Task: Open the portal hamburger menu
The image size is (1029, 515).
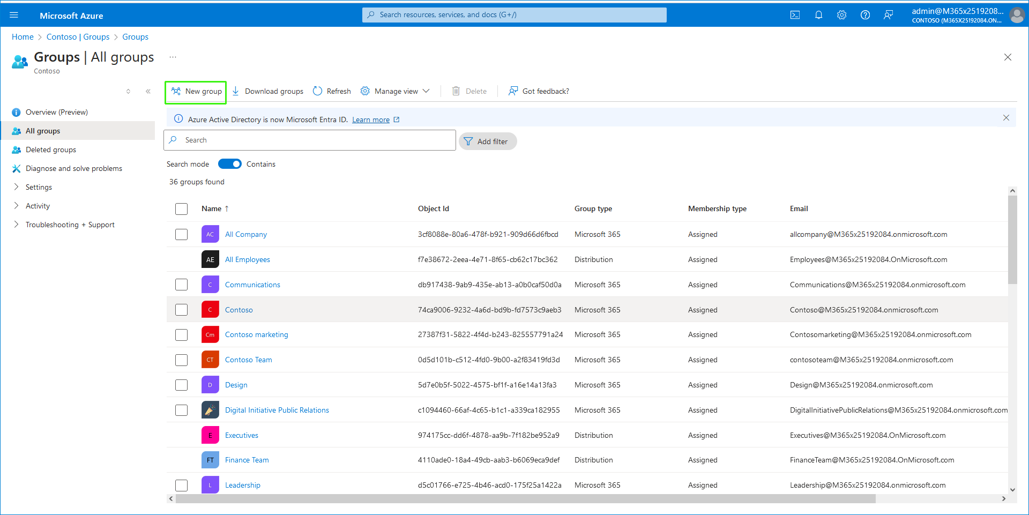Action: pos(14,15)
